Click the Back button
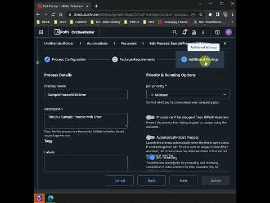Viewport: 270px width, 203px height. coord(151,180)
